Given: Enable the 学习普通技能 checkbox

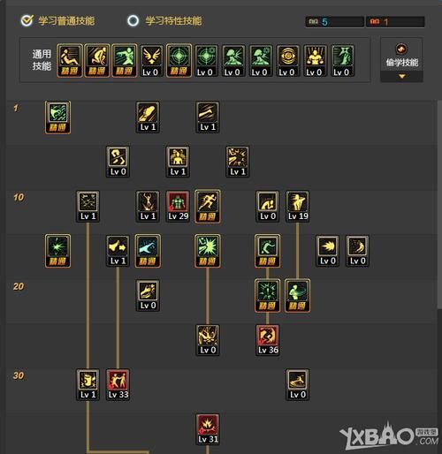Looking at the screenshot, I should [27, 20].
